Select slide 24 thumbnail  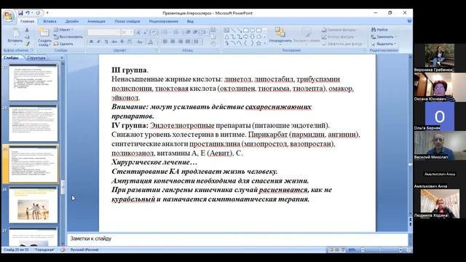[33, 123]
